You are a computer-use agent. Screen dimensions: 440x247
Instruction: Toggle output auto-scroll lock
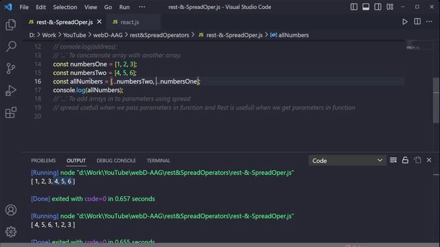coord(405,160)
